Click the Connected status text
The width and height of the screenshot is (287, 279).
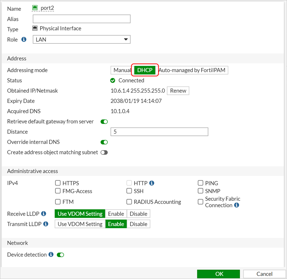pyautogui.click(x=131, y=81)
